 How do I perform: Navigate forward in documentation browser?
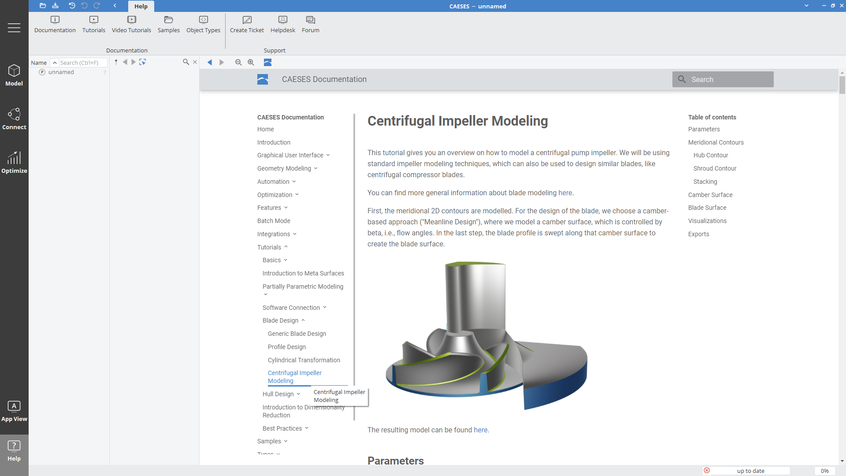pos(222,63)
